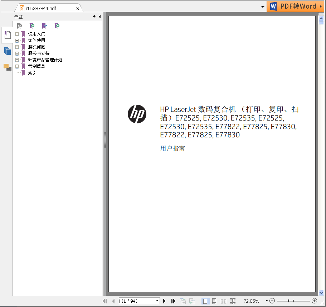The image size is (326, 307).
Task: Open the page thumbnails side panel
Action: pos(8,51)
